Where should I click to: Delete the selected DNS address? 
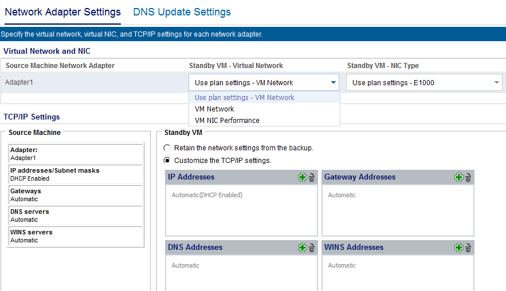312,248
